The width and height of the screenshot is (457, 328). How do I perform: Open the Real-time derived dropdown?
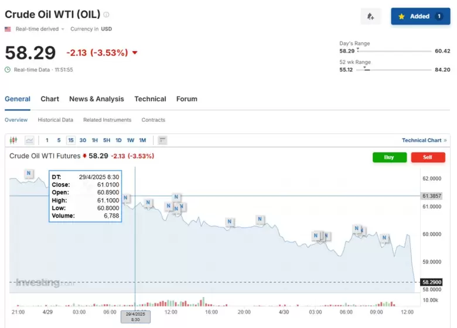click(x=40, y=29)
